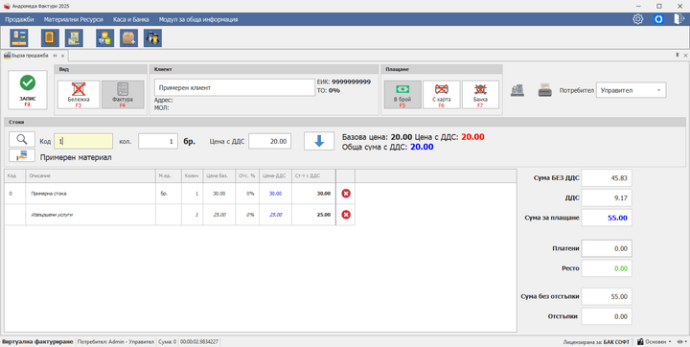Open settings gear in top bar
The width and height of the screenshot is (690, 347).
[x=637, y=19]
